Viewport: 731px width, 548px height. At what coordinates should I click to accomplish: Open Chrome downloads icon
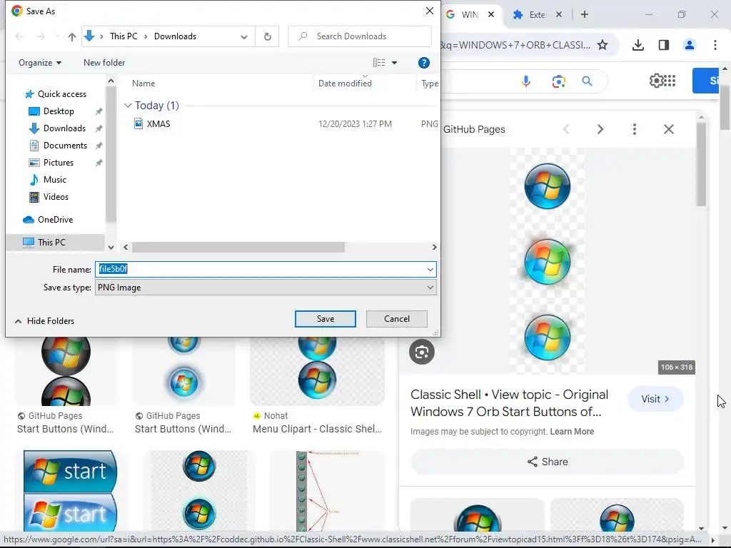pos(637,45)
